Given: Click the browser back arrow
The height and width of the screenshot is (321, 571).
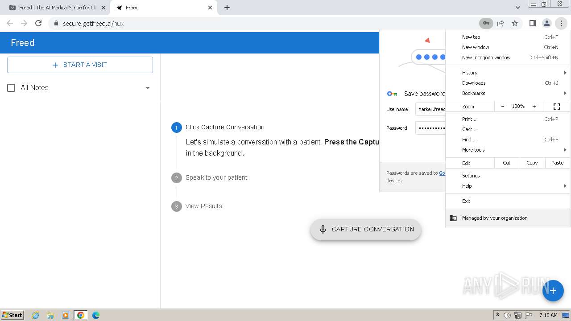Looking at the screenshot, I should [x=10, y=23].
